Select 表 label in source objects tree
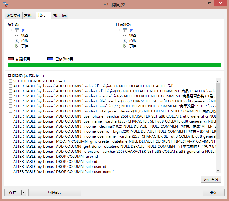This screenshot has width=229, height=201. (23, 30)
